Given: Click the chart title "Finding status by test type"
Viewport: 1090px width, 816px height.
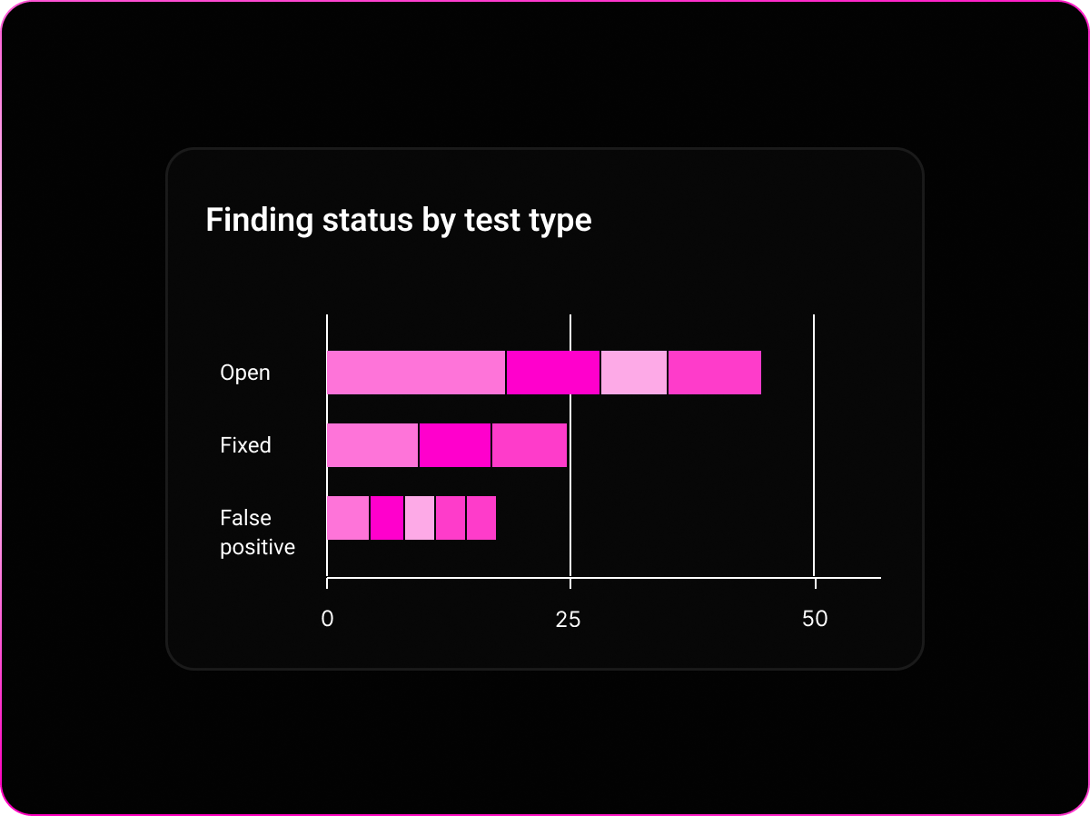Looking at the screenshot, I should click(398, 220).
